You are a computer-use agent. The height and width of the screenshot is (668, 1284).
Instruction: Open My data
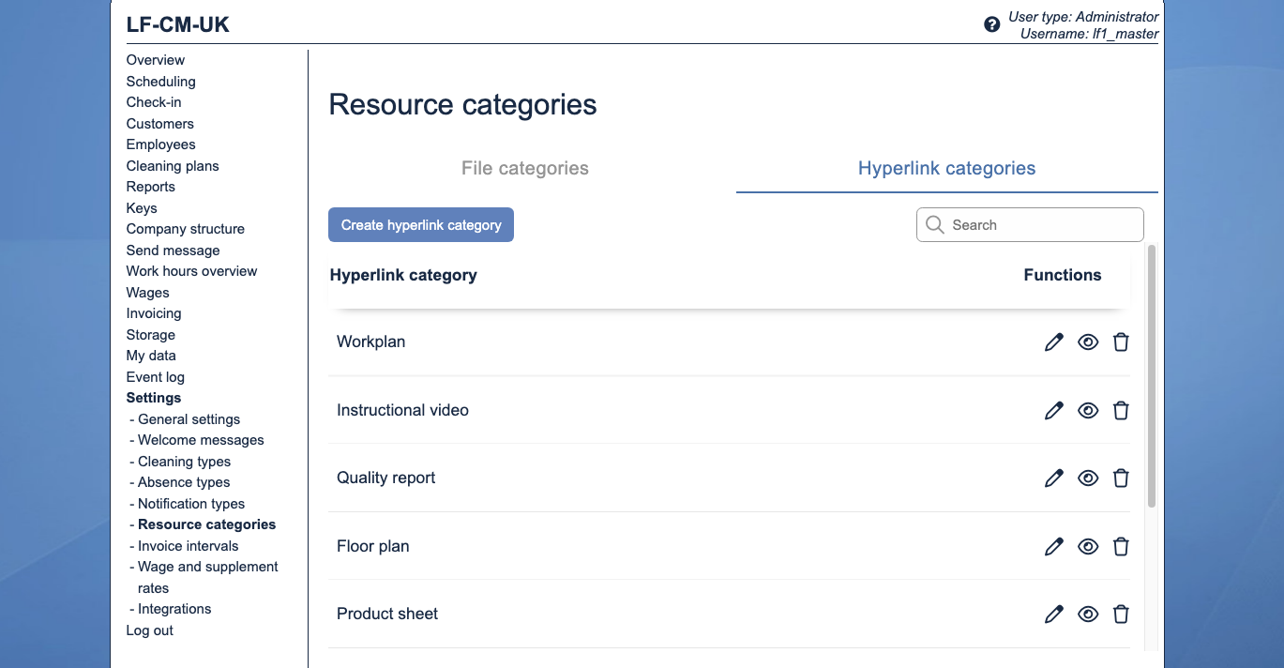point(151,356)
